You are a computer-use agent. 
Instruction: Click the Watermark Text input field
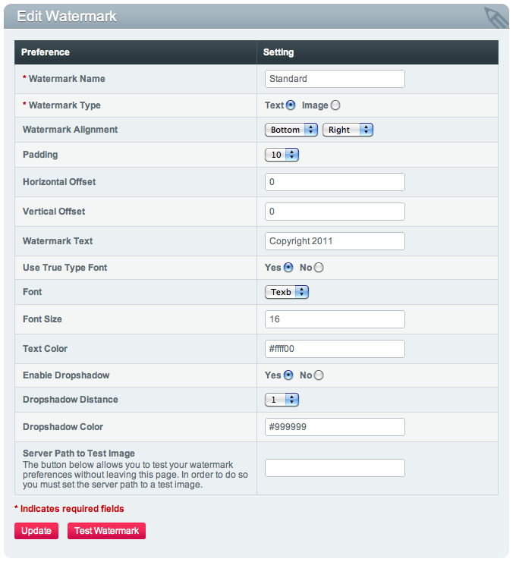click(335, 241)
